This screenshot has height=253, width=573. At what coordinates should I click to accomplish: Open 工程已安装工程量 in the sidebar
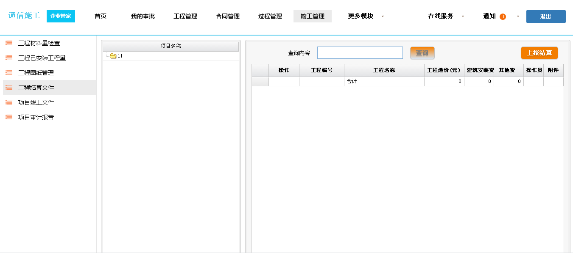coord(42,58)
